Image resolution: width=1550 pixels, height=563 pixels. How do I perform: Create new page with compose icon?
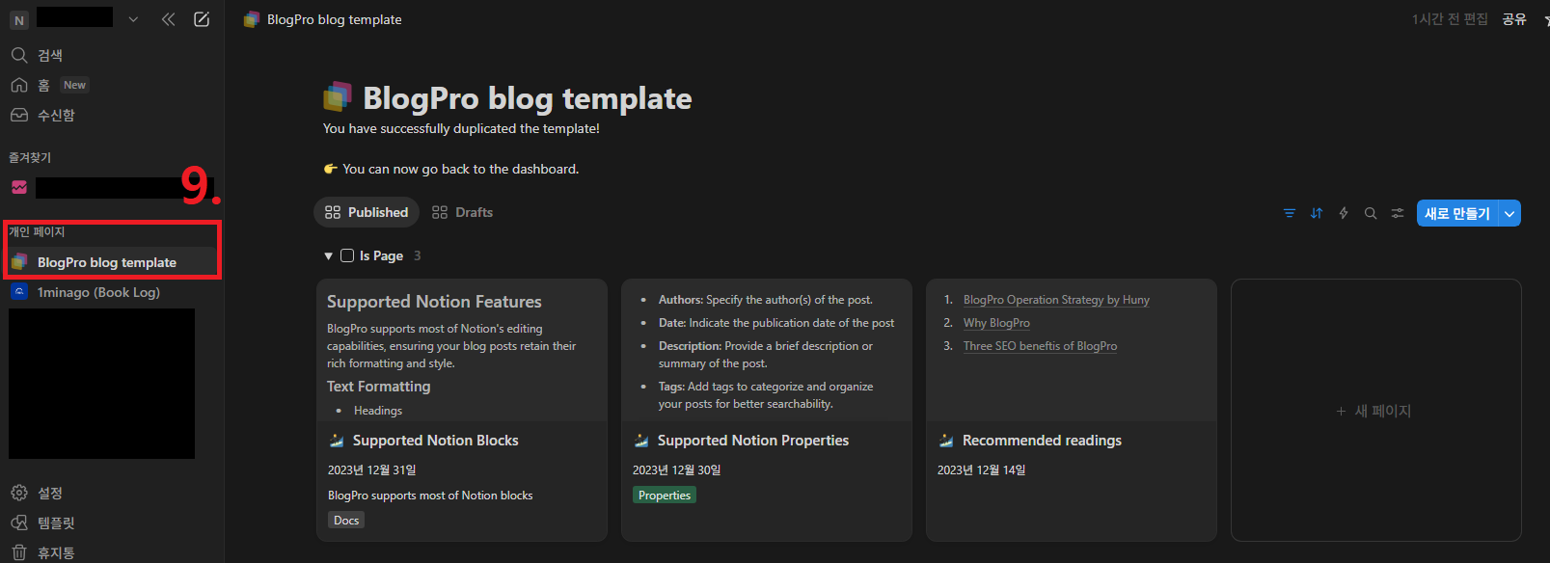point(202,19)
